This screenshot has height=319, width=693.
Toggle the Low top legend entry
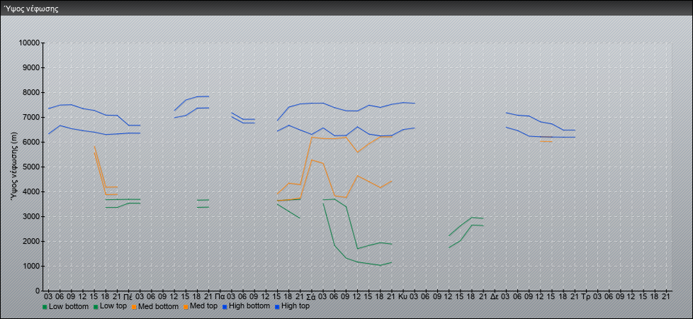pos(109,306)
